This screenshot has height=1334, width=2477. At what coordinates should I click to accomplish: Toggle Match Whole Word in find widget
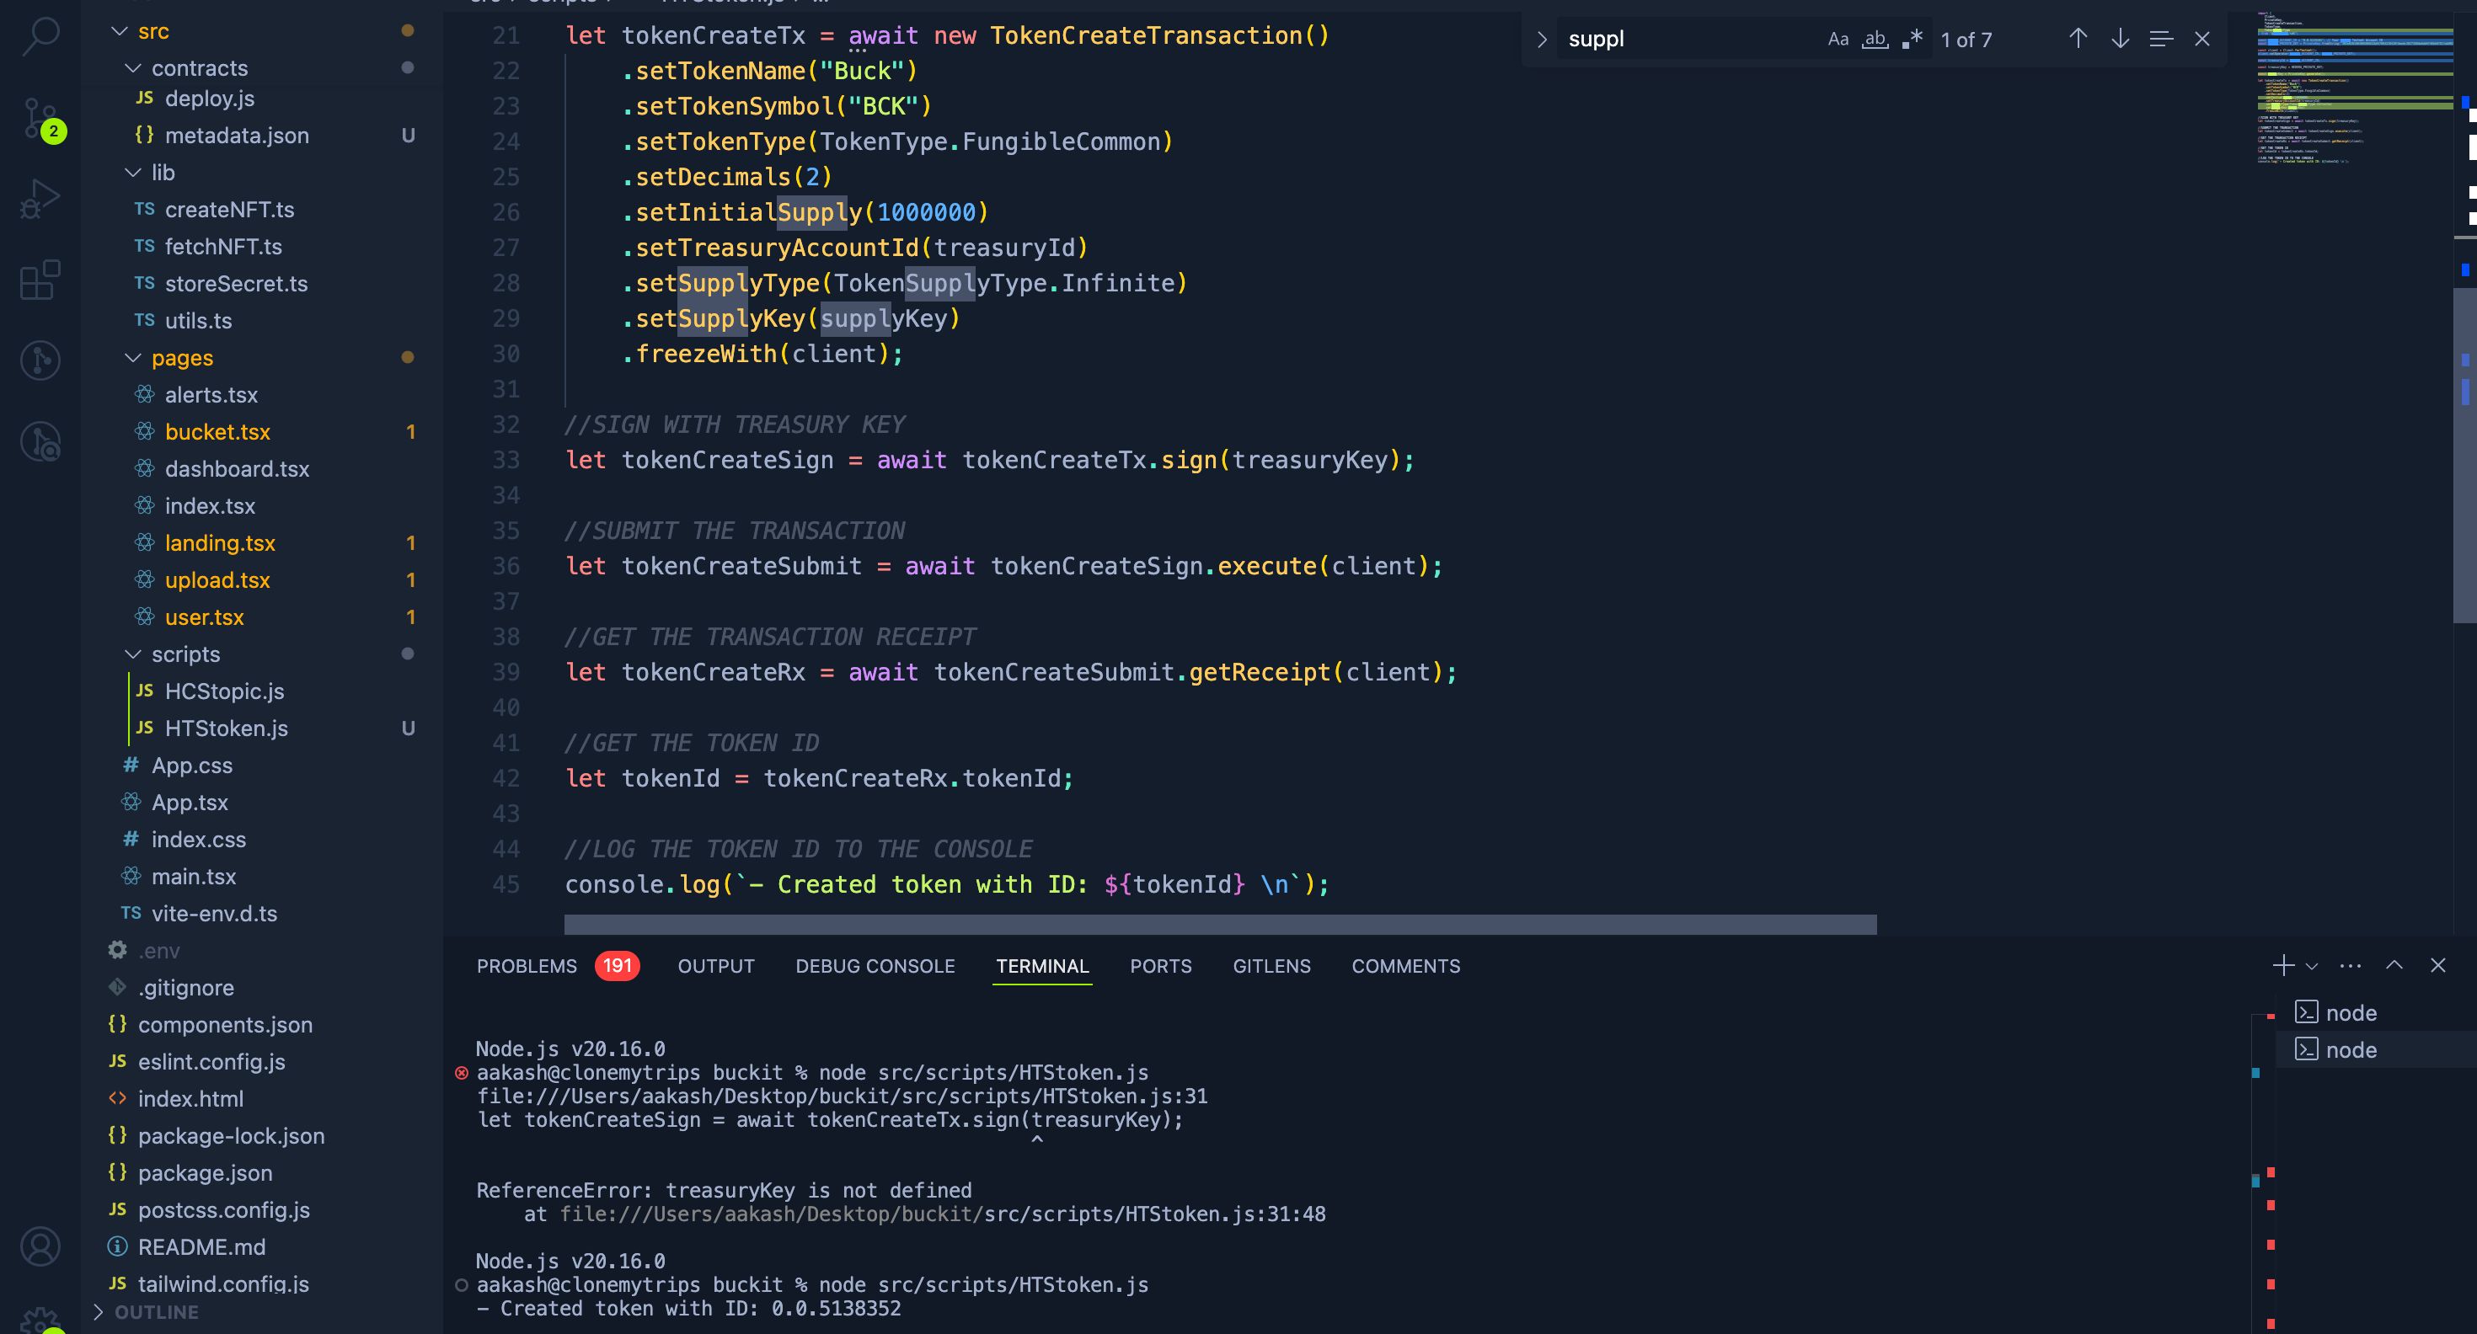point(1875,40)
